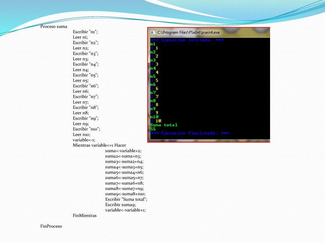Click the 'Ejecucion Iniciada' line in console
Image resolution: width=325 pixels, height=243 pixels.
coord(187,40)
